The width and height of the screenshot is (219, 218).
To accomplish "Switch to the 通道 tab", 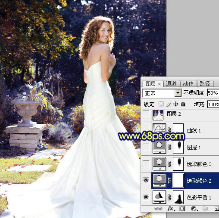I will click(171, 83).
